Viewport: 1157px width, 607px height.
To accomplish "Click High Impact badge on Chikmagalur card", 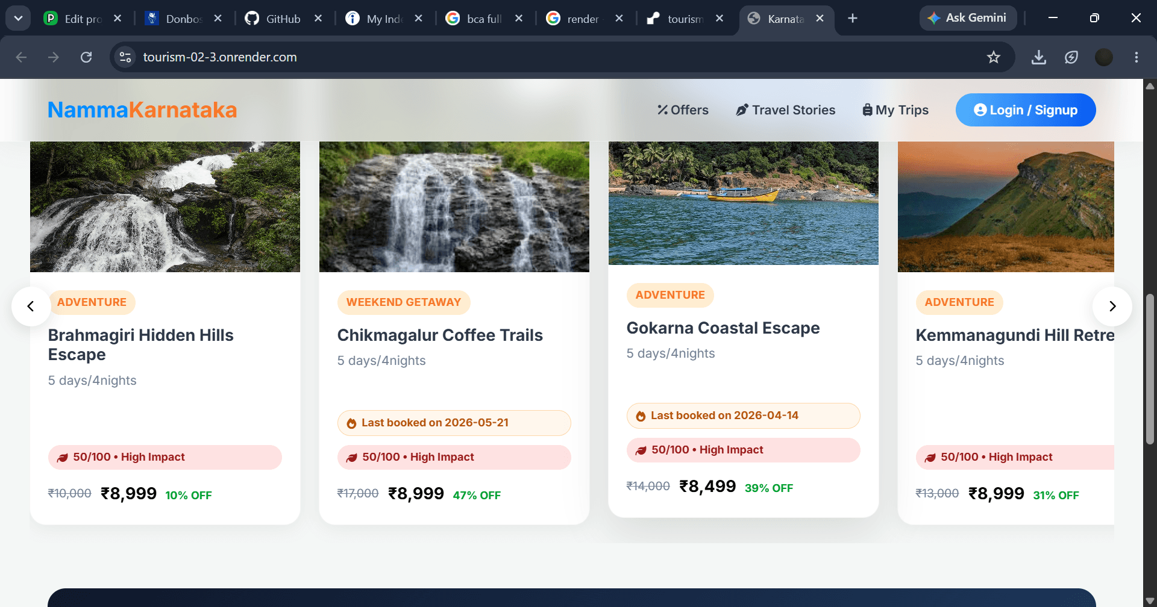I will point(454,457).
